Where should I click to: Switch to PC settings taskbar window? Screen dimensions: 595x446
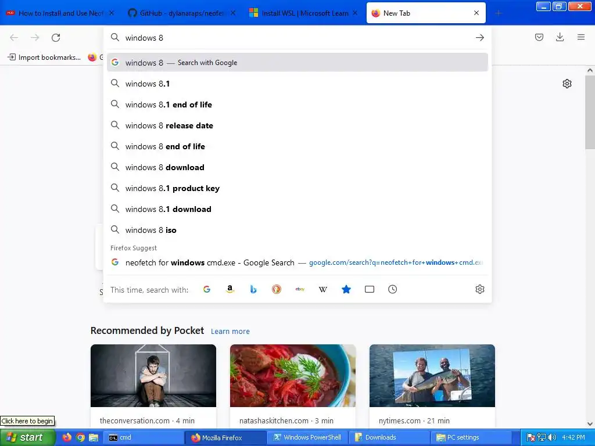[x=471, y=437]
